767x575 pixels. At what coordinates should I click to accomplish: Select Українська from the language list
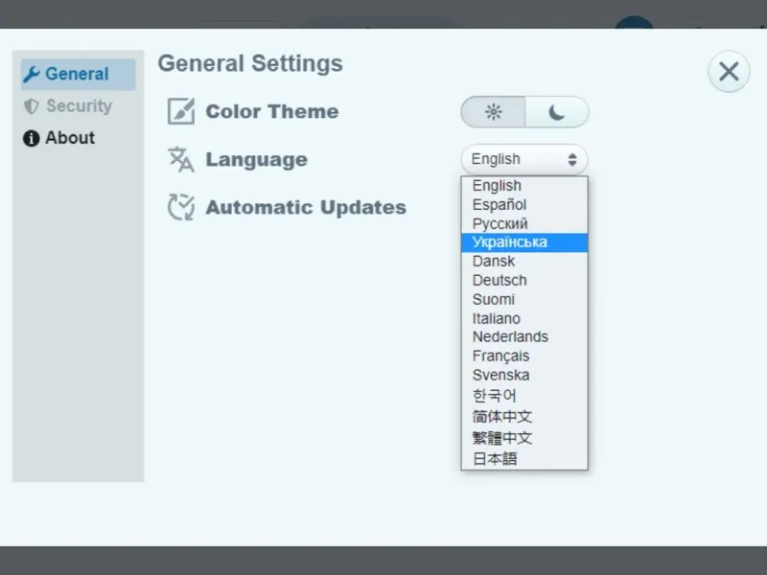point(510,242)
